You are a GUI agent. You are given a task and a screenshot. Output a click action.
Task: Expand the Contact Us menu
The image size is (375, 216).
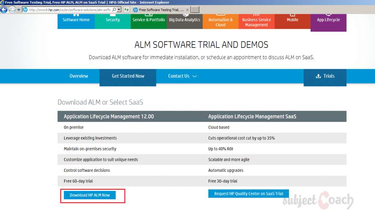coord(182,76)
